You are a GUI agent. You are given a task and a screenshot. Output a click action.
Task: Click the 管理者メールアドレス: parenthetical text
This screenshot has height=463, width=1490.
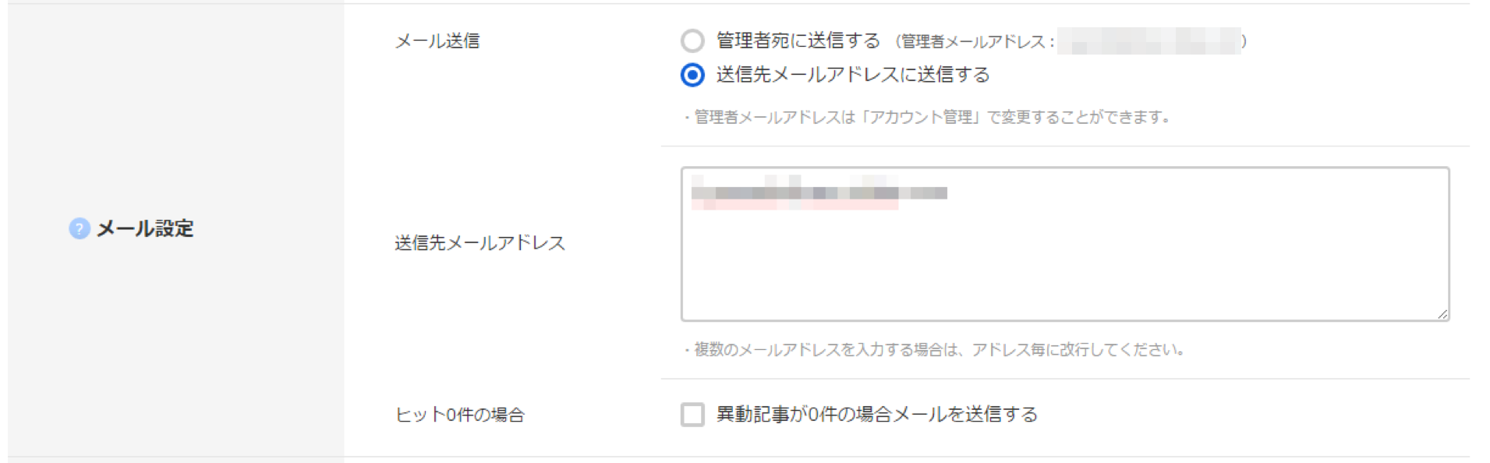pos(975,41)
